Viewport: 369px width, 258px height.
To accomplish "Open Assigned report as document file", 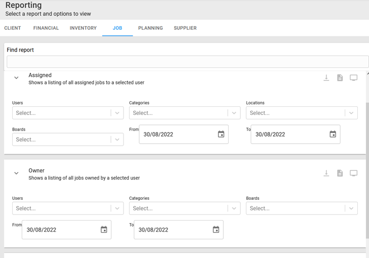I will click(x=340, y=77).
